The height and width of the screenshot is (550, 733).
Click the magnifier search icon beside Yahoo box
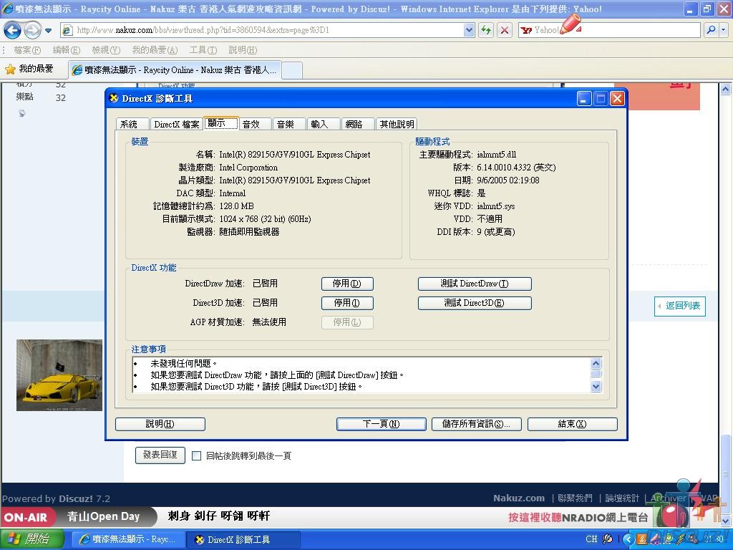point(709,30)
